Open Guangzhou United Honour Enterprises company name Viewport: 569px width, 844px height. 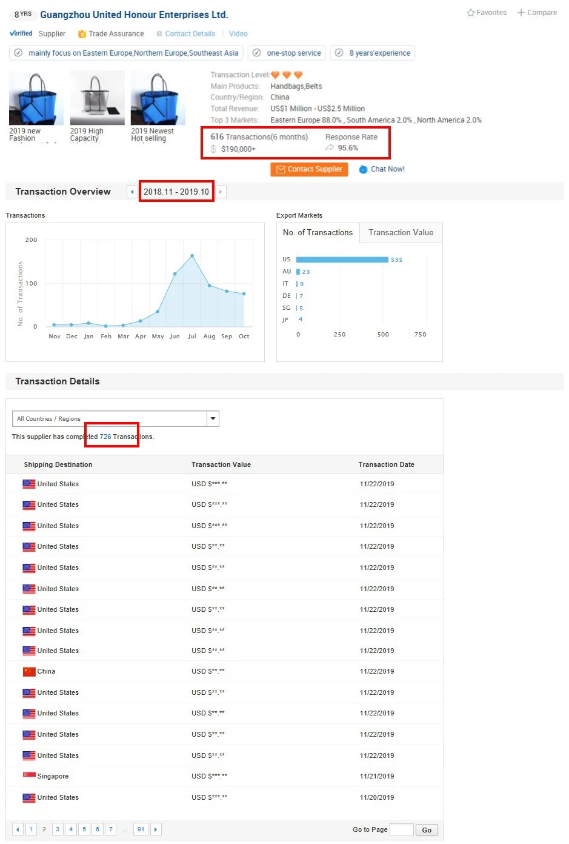click(134, 15)
